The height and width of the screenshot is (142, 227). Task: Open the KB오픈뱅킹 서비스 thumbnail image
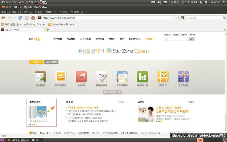[x=38, y=112]
